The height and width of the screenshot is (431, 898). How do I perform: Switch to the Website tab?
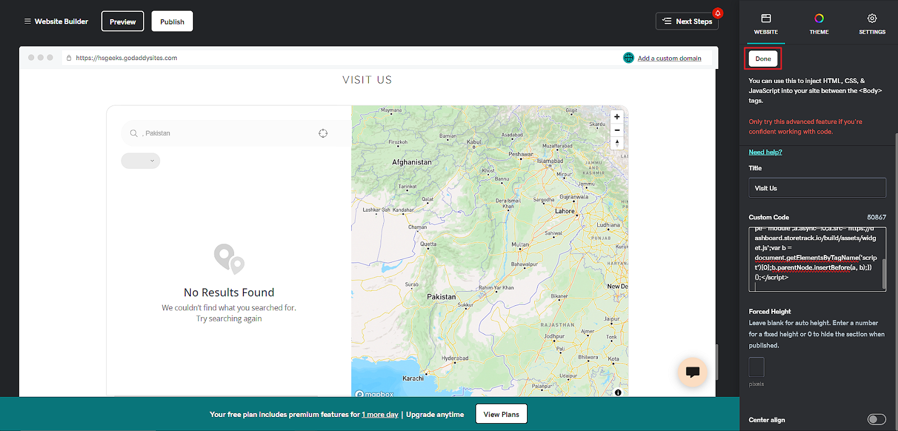[x=766, y=24]
